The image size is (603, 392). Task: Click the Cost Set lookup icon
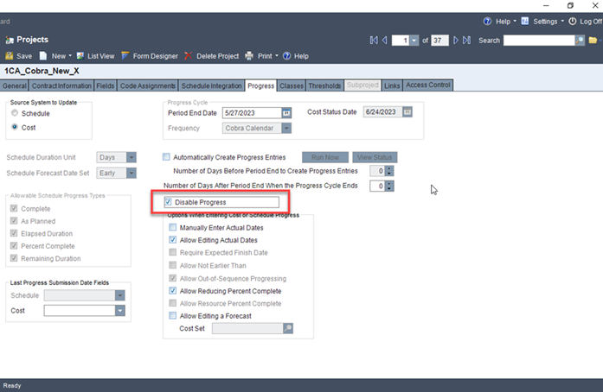287,328
